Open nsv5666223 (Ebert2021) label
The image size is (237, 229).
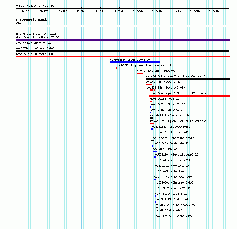click(x=167, y=104)
